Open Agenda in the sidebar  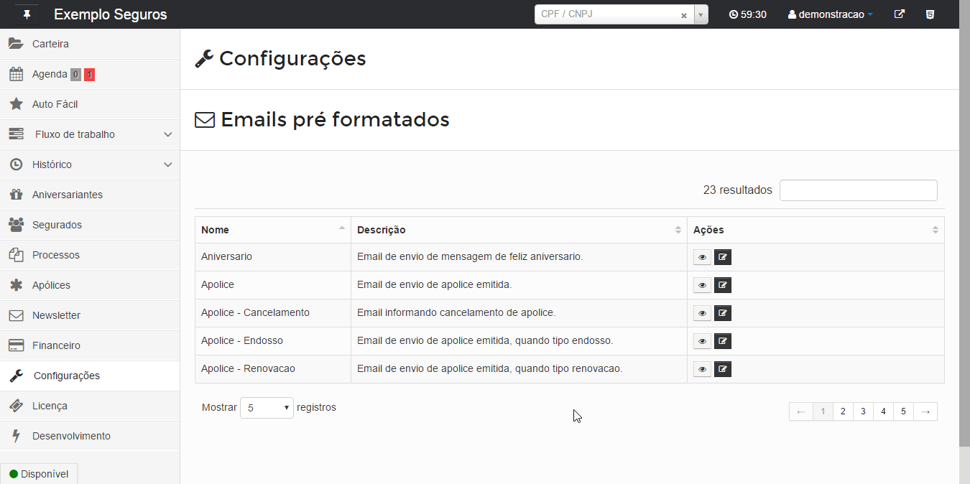(x=90, y=74)
